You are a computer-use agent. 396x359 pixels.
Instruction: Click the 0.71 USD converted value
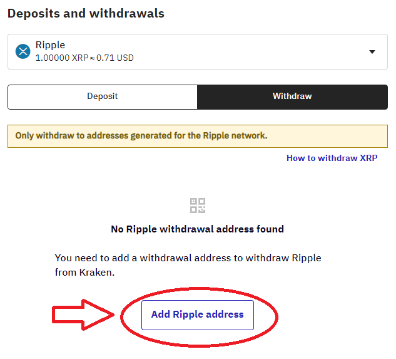[x=115, y=58]
